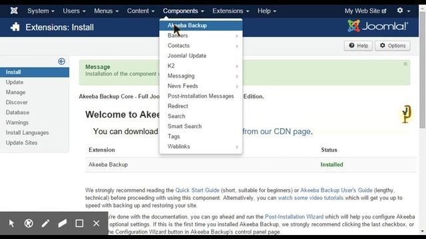The image size is (426, 239).
Task: Open the Messaging menu entry
Action: (x=201, y=76)
